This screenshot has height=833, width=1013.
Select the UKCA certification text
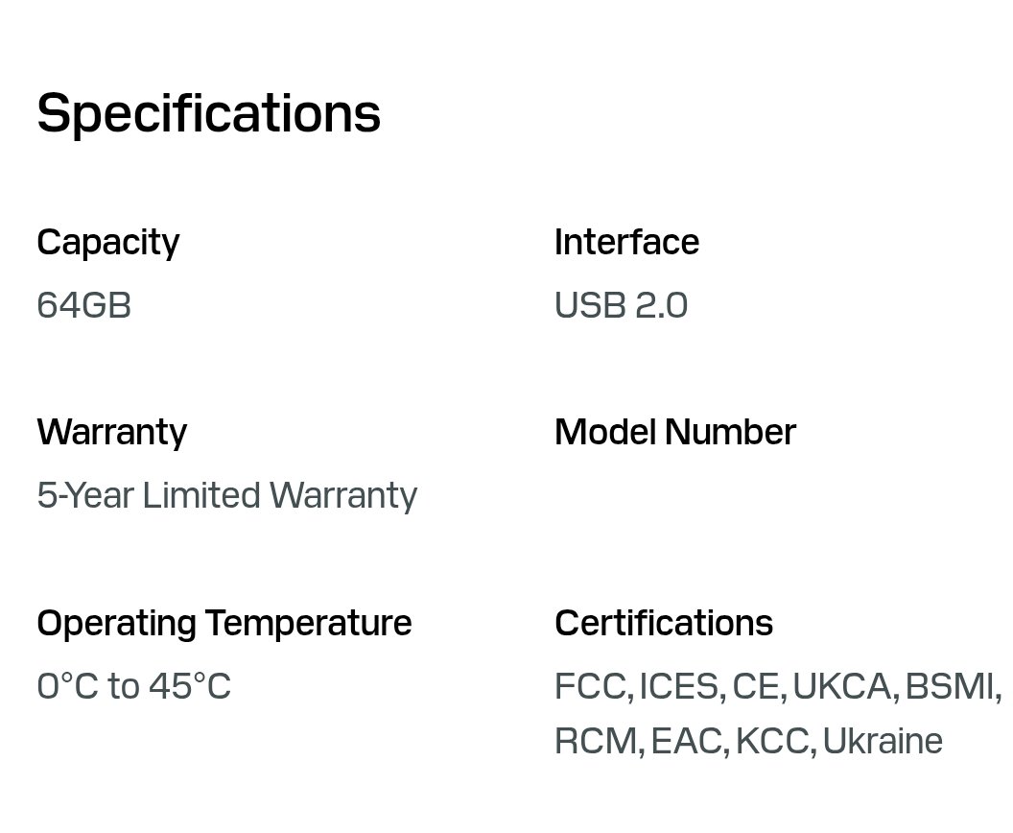click(x=841, y=687)
